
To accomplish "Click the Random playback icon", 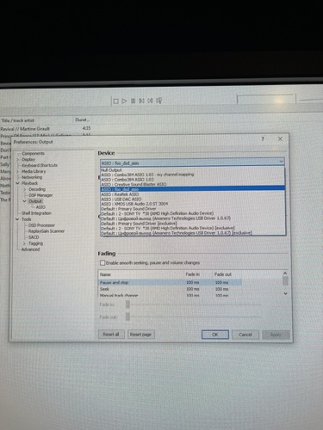I will (159, 101).
